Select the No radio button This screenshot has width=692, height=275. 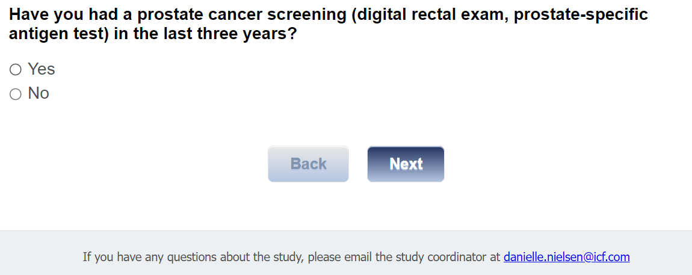click(16, 94)
